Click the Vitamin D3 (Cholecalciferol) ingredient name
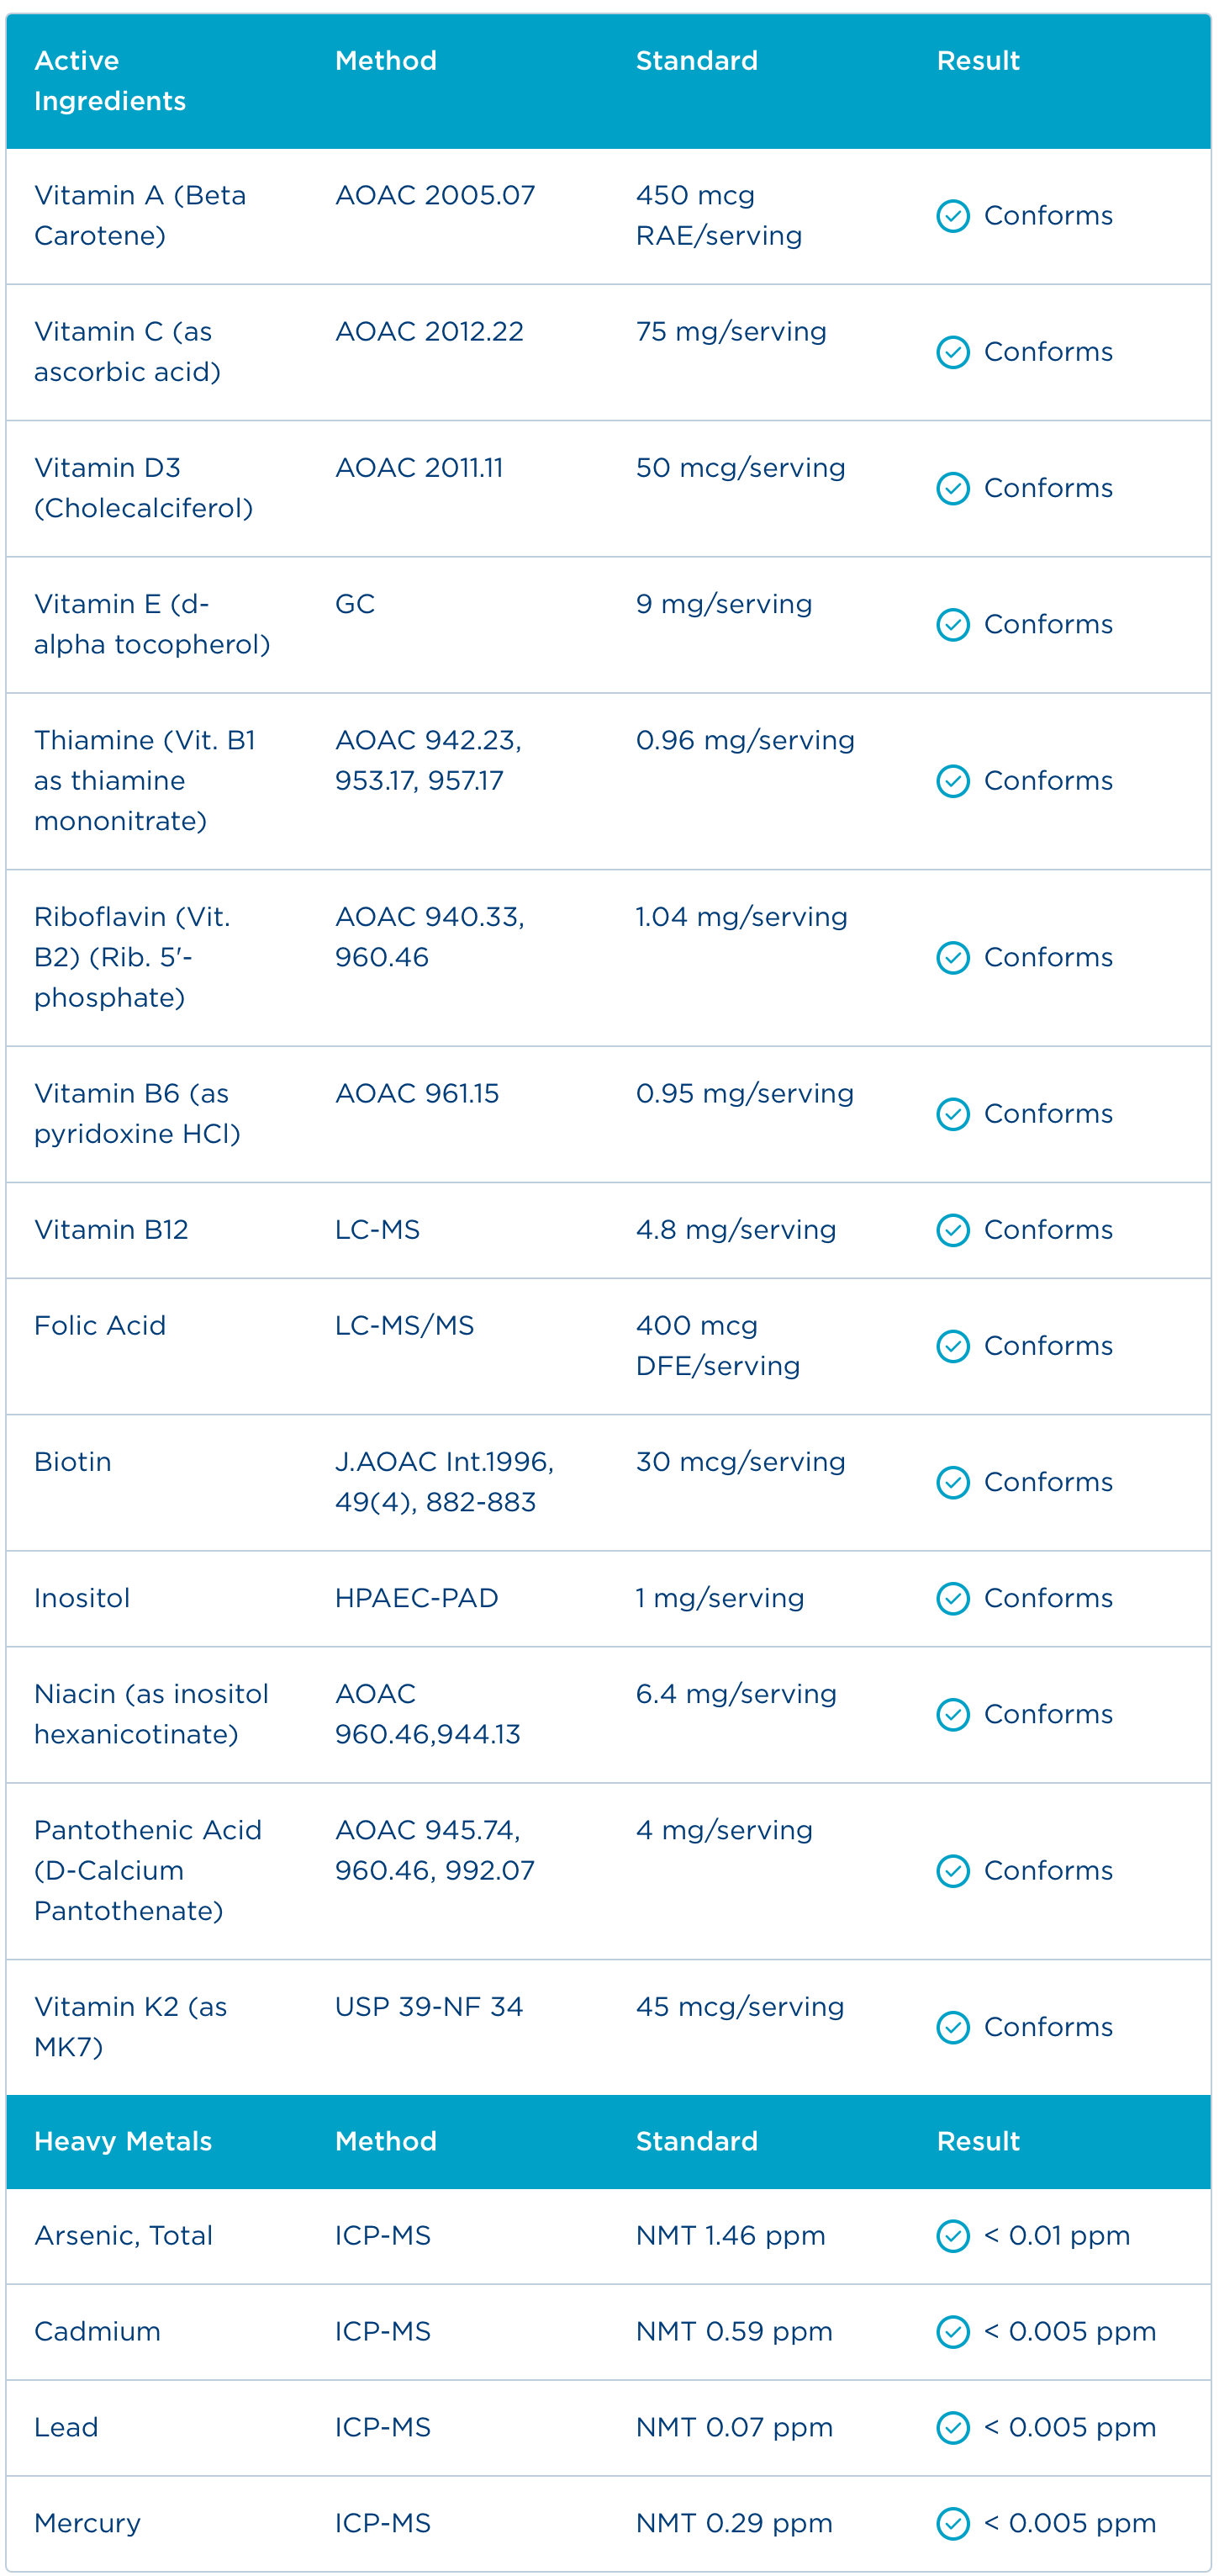The image size is (1219, 2576). [x=142, y=488]
